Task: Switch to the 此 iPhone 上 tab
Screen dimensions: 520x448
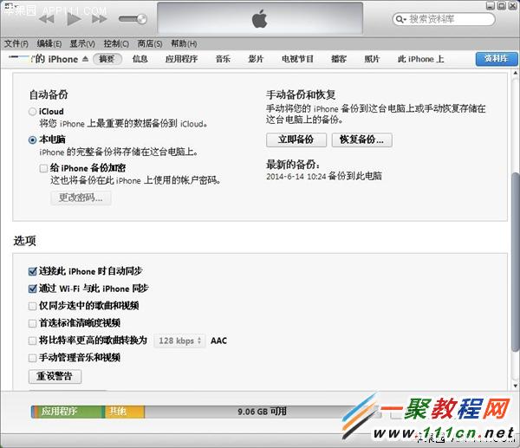Action: pyautogui.click(x=420, y=59)
